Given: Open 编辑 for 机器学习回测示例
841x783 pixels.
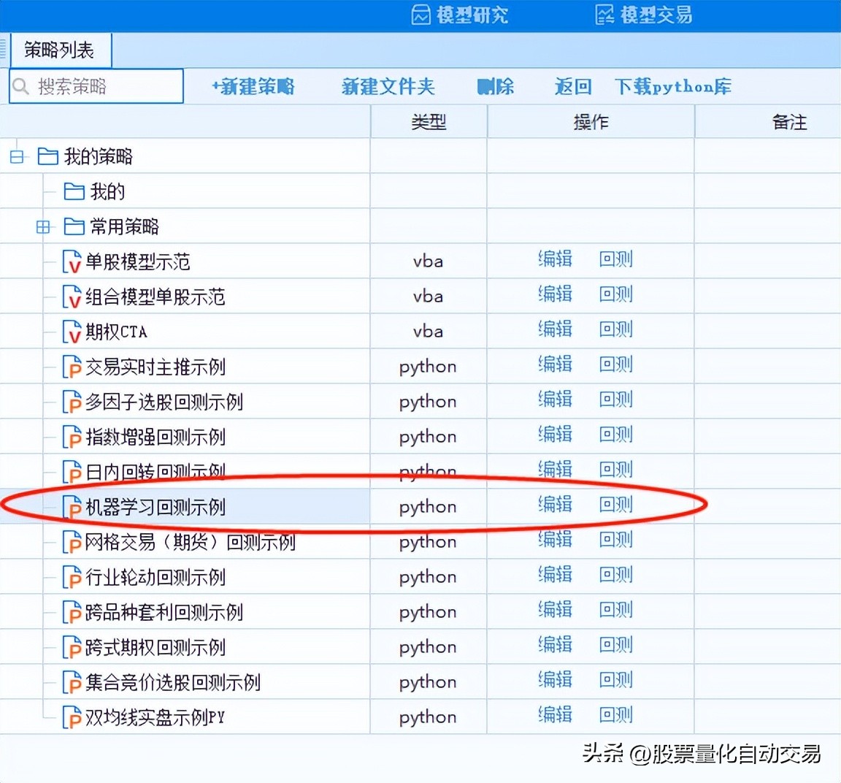Looking at the screenshot, I should [556, 505].
